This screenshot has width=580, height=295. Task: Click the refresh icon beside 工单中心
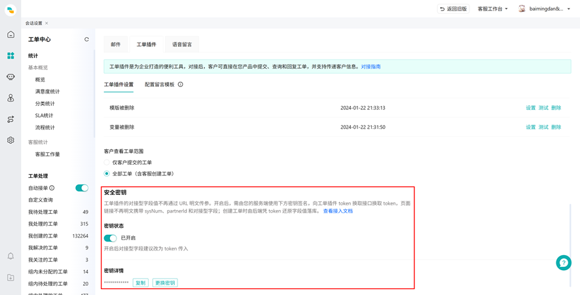pyautogui.click(x=86, y=39)
